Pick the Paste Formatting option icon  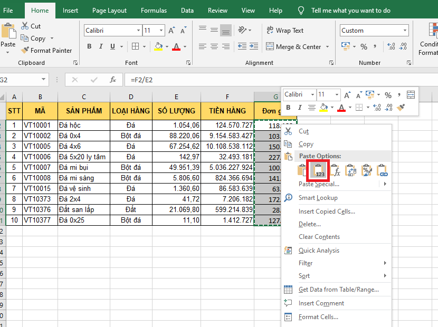(367, 170)
